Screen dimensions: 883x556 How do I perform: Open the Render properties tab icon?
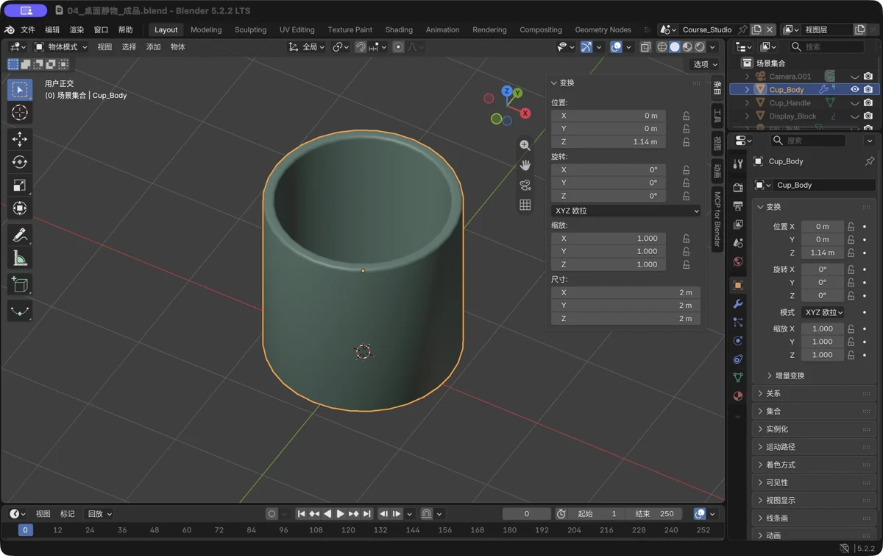(x=738, y=187)
